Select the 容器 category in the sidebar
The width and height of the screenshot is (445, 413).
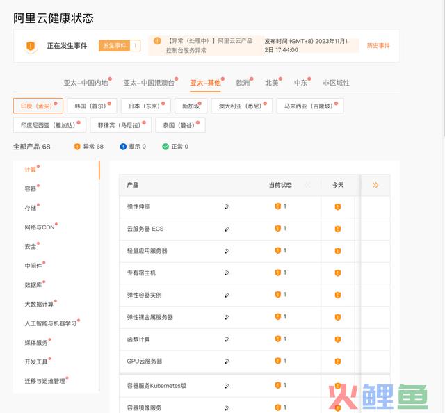pyautogui.click(x=32, y=188)
